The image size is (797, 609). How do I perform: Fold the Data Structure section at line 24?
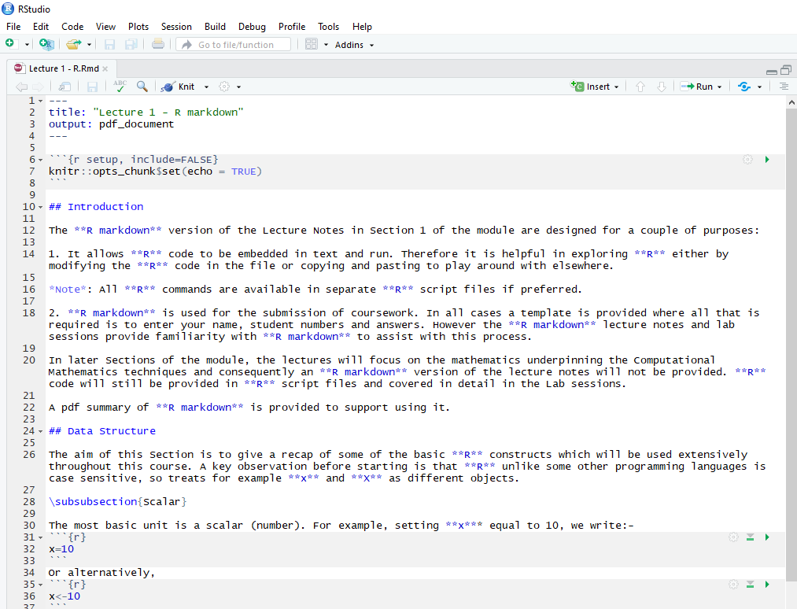coord(40,431)
